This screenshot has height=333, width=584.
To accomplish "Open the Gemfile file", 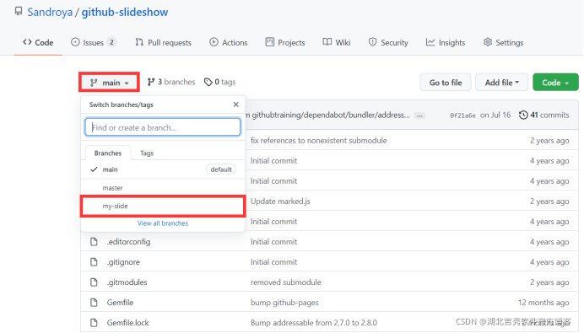I will (120, 303).
